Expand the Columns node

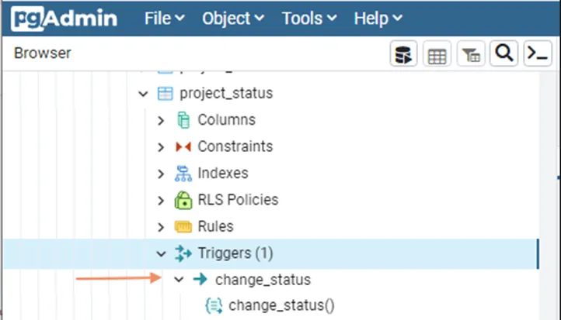(x=162, y=121)
